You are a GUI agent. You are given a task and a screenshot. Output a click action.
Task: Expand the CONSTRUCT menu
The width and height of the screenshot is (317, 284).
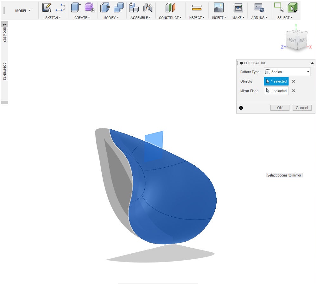[x=170, y=18]
